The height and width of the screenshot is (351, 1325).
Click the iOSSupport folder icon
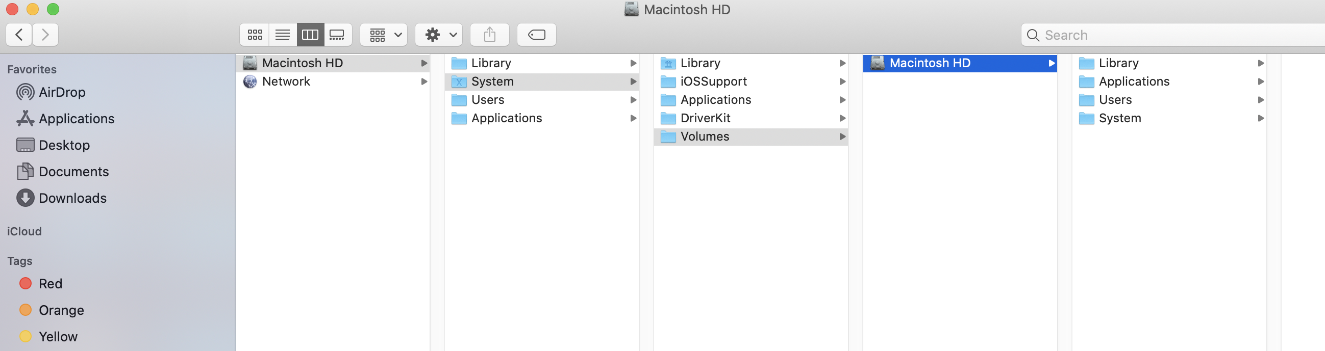668,82
